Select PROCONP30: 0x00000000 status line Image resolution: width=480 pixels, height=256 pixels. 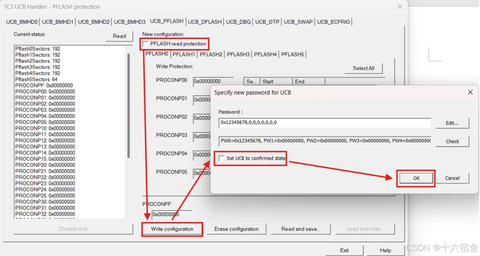[x=45, y=202]
